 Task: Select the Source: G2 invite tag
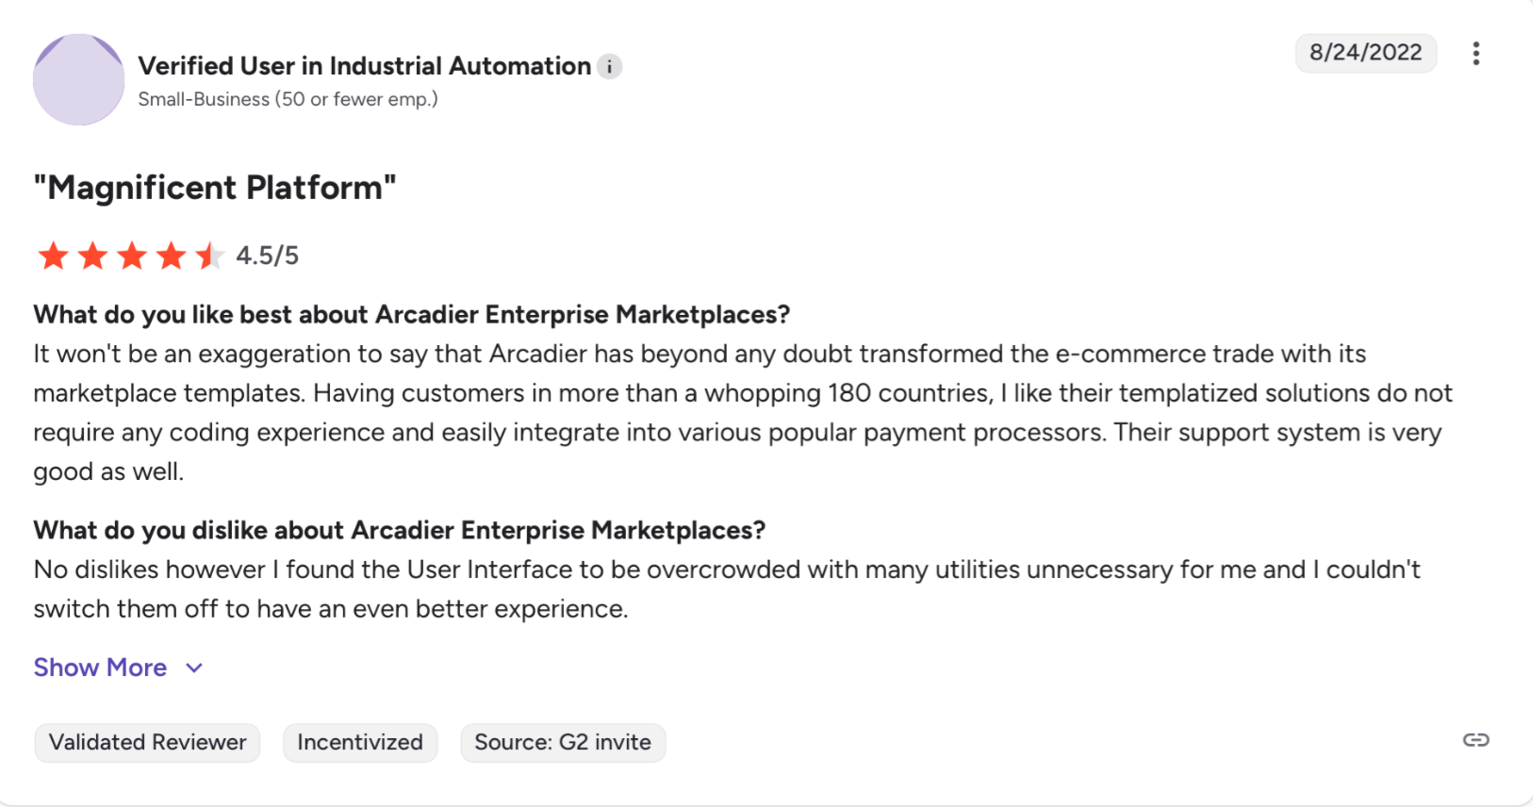click(x=563, y=743)
